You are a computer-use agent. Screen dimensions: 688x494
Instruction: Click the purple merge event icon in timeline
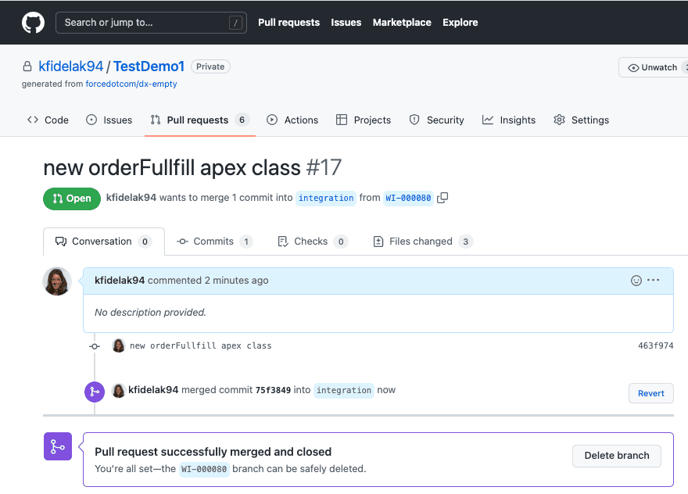tap(95, 392)
